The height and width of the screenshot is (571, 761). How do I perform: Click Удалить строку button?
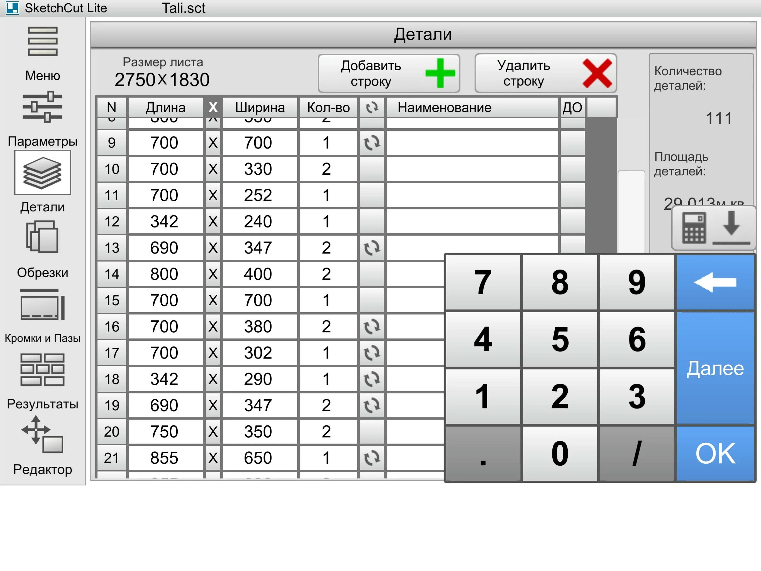pos(546,73)
